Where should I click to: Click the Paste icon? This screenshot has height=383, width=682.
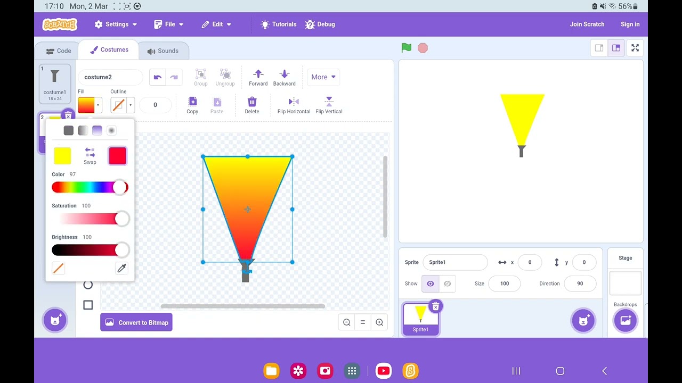tap(217, 105)
